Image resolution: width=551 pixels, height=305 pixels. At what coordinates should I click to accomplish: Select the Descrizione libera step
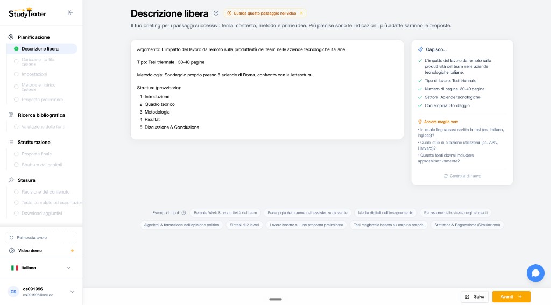coord(42,49)
